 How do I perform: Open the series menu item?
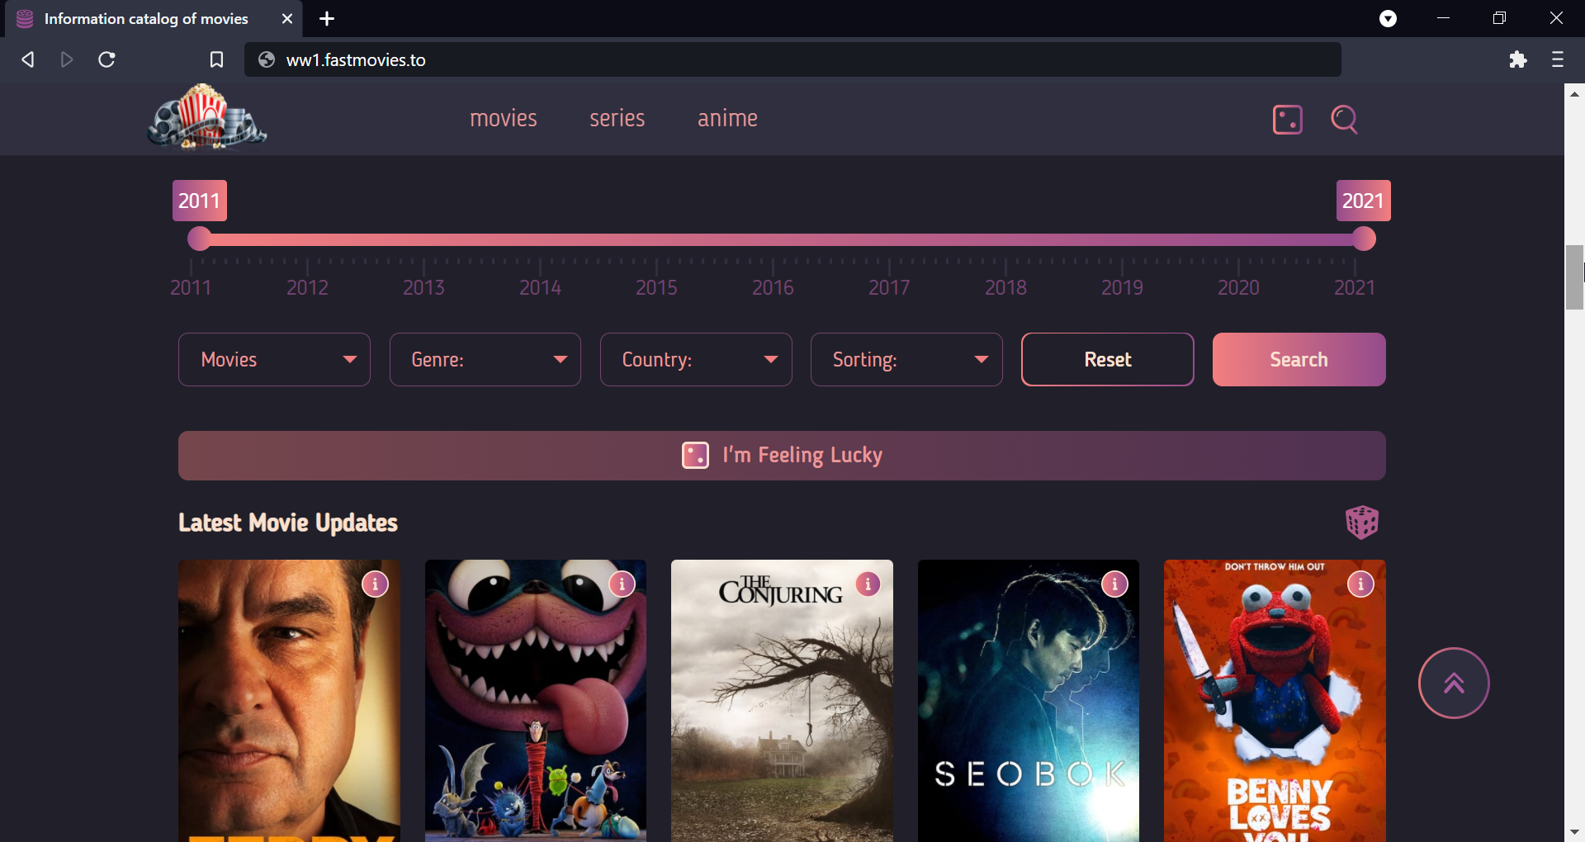pos(617,119)
